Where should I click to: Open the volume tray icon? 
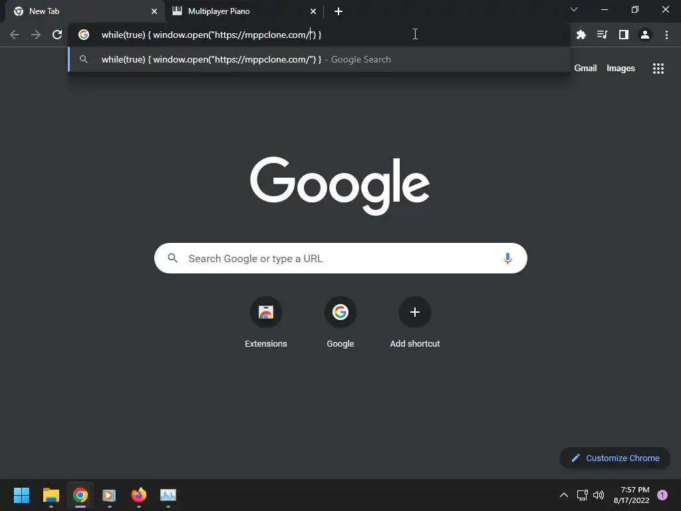pos(599,495)
